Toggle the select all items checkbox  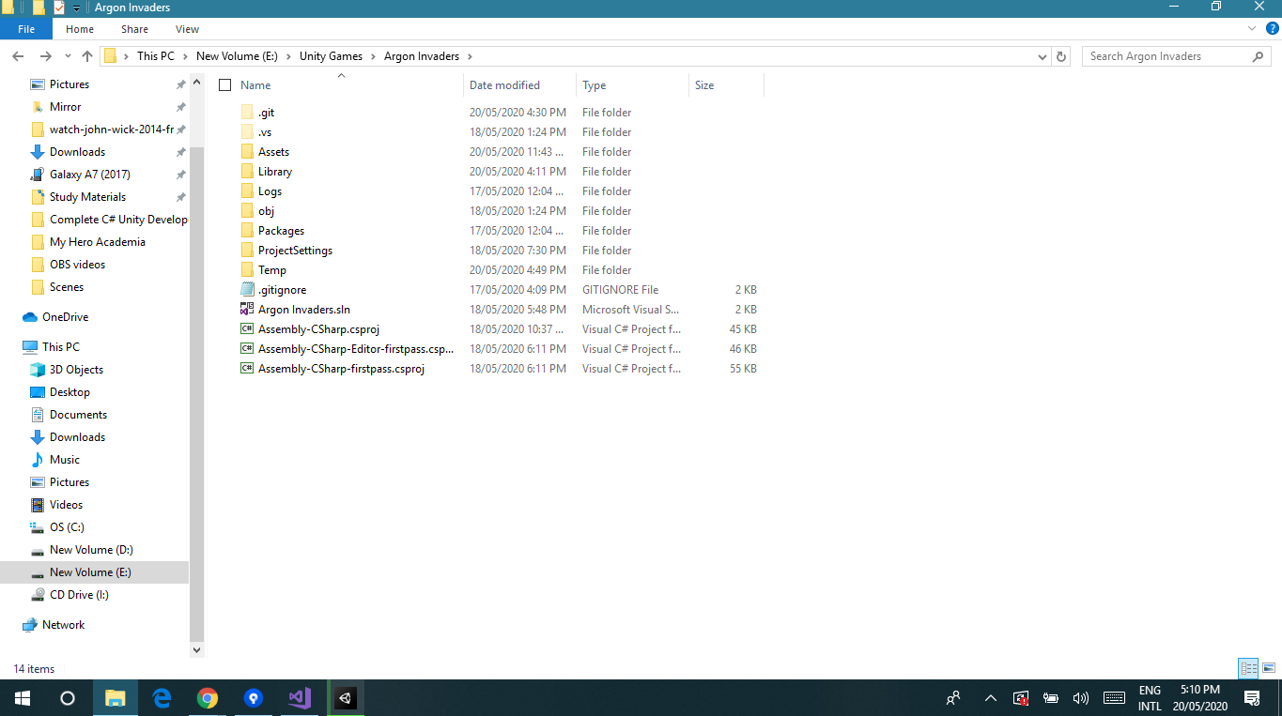click(x=224, y=85)
